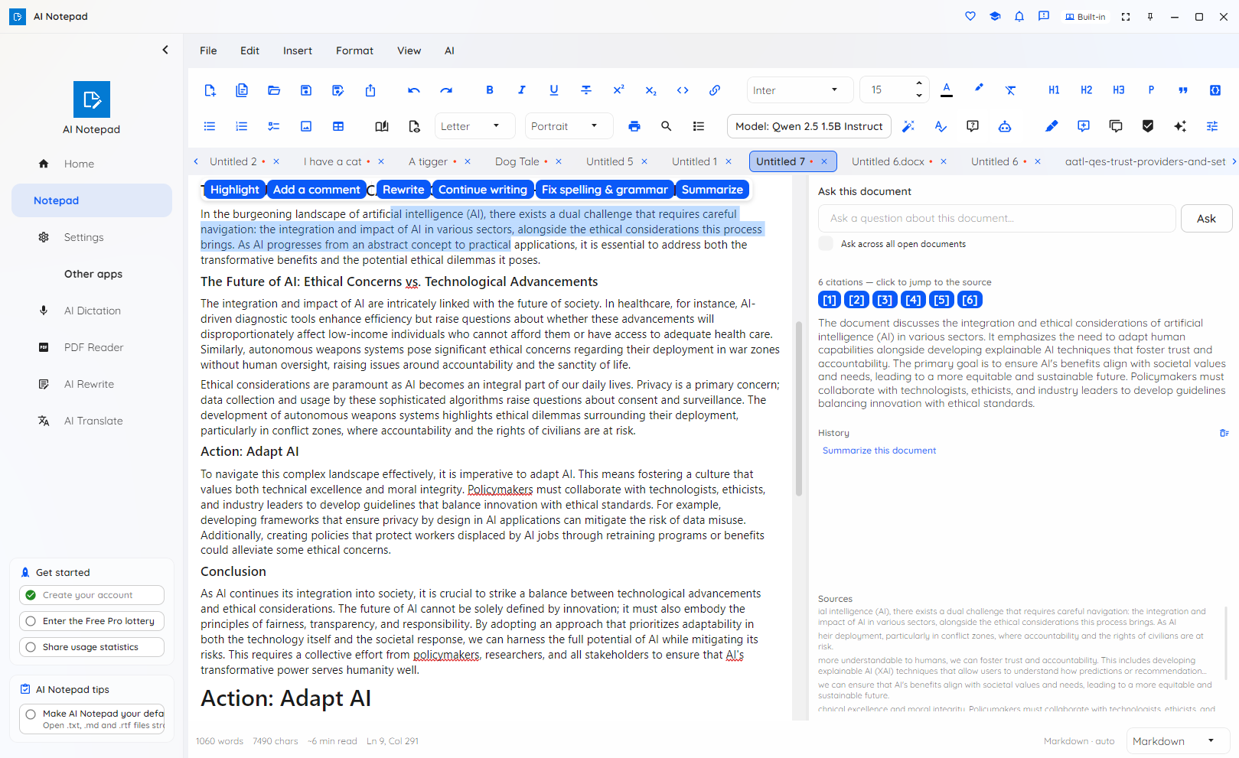Insert inline code with the angle-brackets icon
The width and height of the screenshot is (1239, 758).
[x=683, y=90]
